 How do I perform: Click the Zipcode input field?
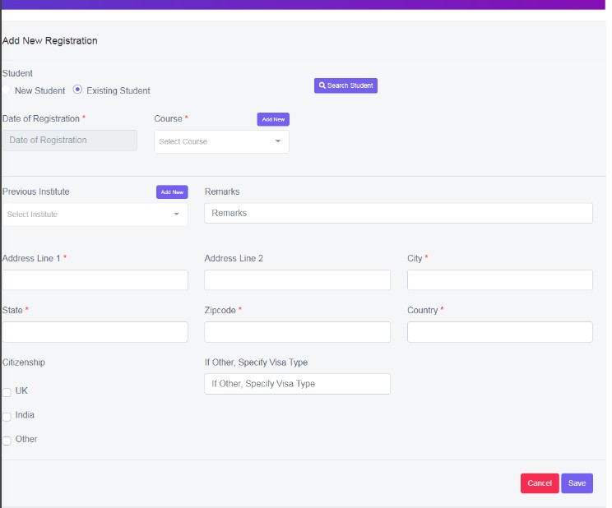[297, 332]
